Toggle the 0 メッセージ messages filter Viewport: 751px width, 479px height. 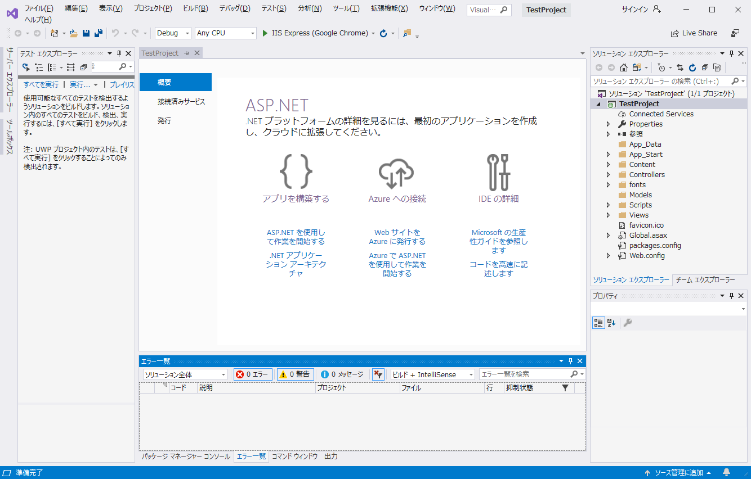342,374
